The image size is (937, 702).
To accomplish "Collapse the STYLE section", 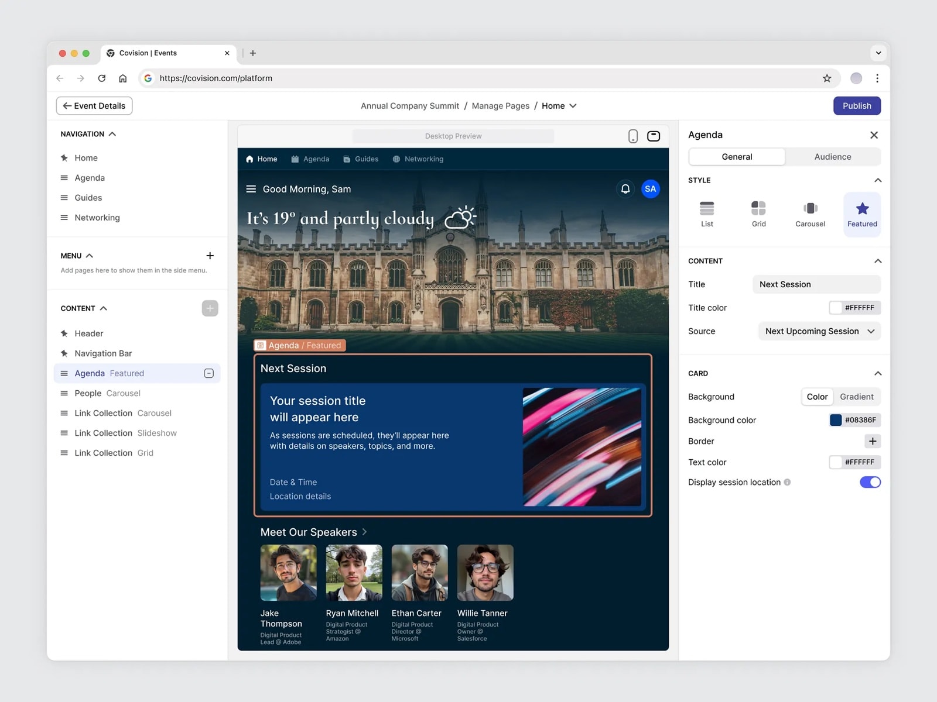I will 878,180.
